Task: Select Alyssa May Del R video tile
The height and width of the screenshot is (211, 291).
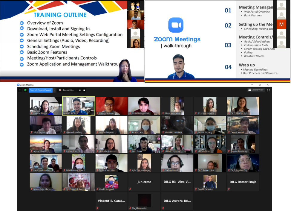Action: (46, 144)
